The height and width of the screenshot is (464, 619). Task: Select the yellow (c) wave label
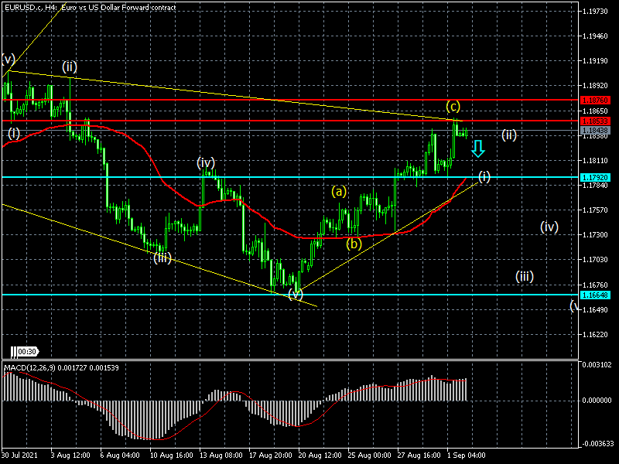[x=453, y=106]
